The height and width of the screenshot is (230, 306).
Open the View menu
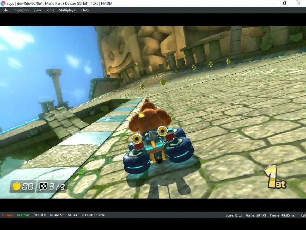click(x=37, y=10)
